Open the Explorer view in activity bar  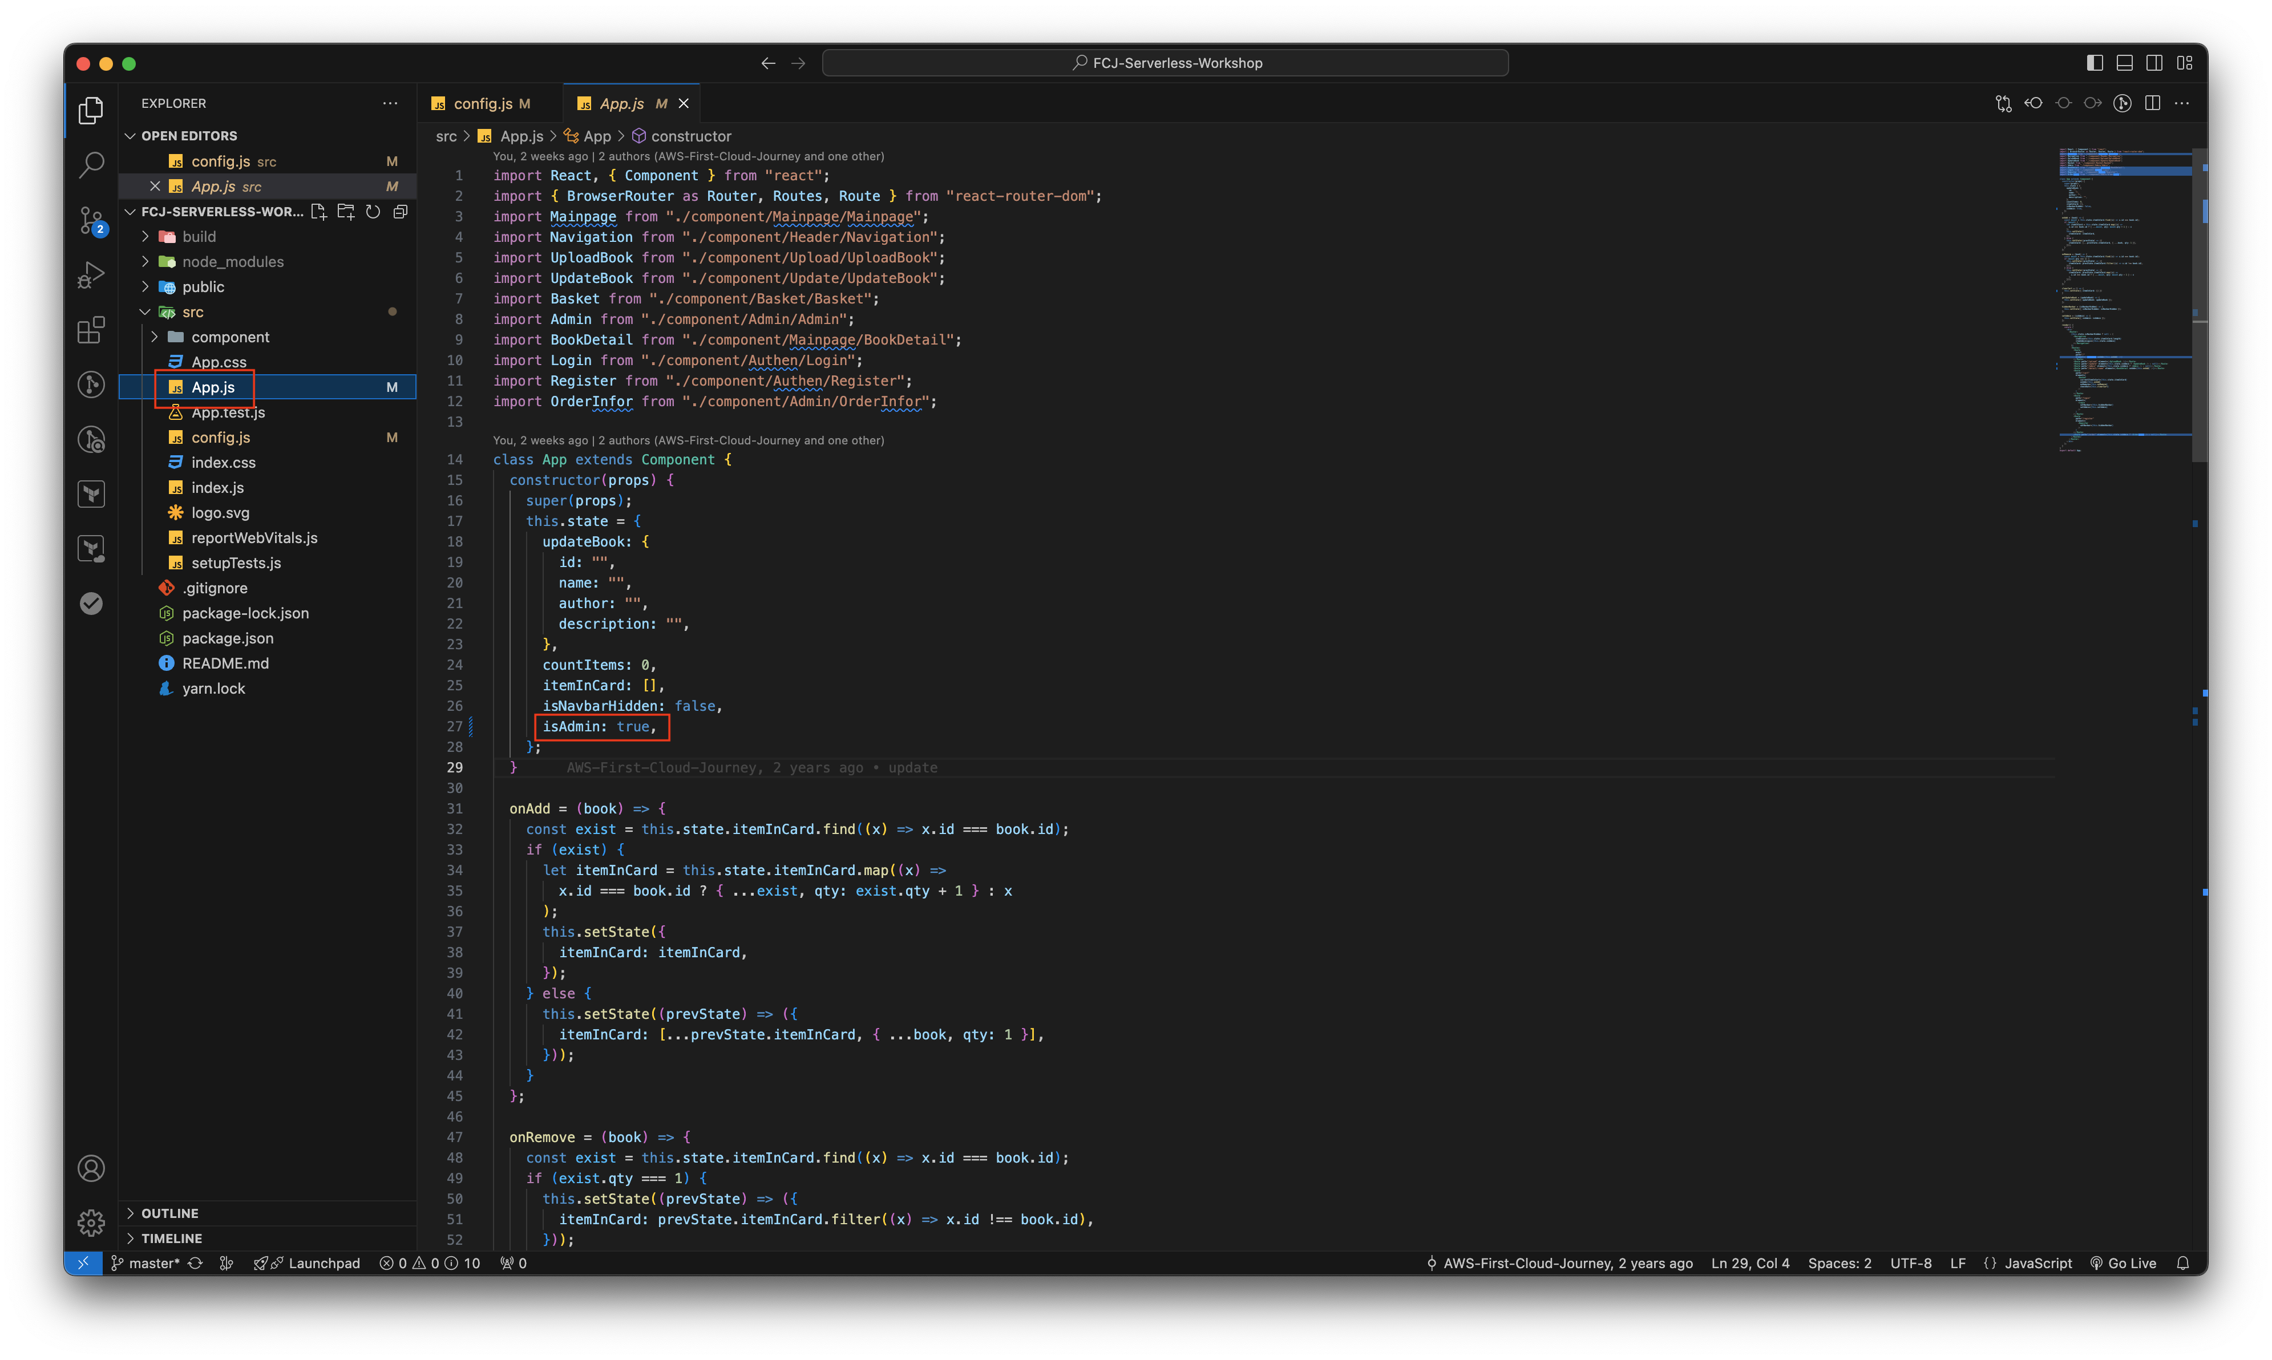(x=91, y=110)
